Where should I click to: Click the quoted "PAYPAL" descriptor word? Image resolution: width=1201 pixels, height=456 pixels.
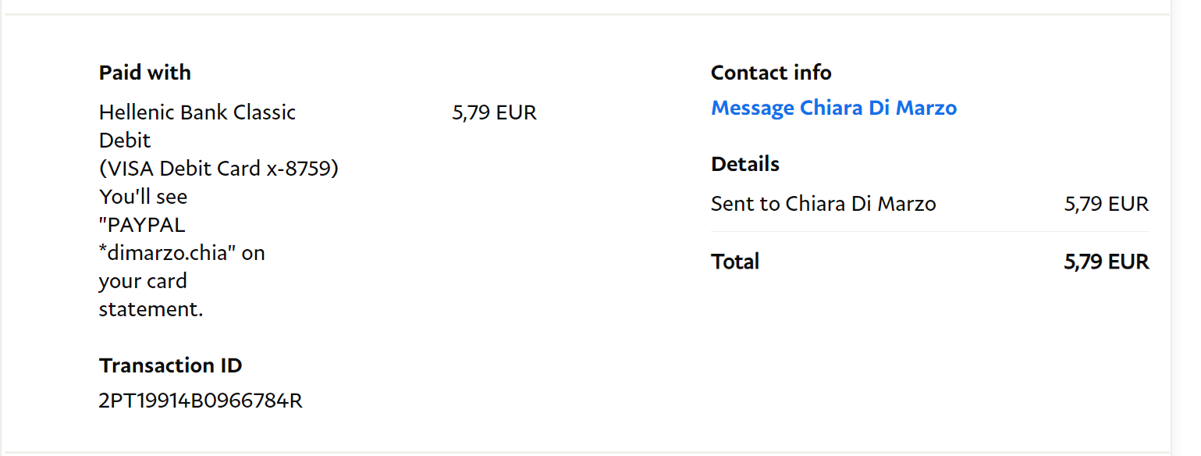click(142, 225)
